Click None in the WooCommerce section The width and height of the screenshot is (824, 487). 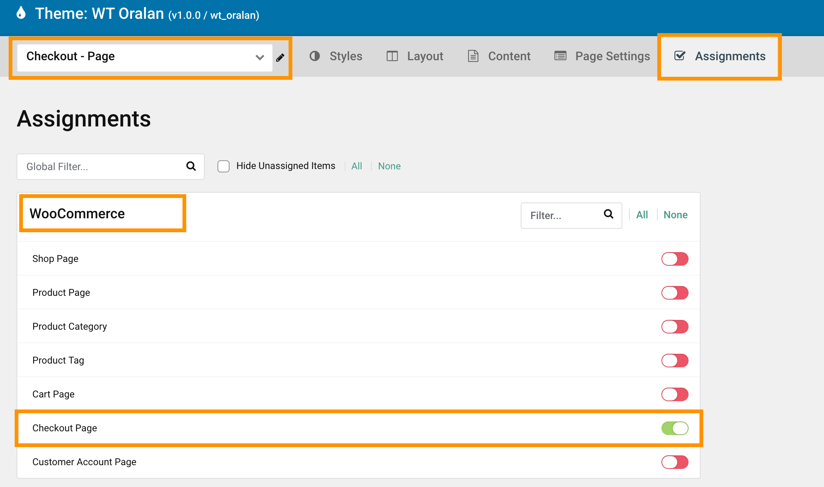[675, 215]
